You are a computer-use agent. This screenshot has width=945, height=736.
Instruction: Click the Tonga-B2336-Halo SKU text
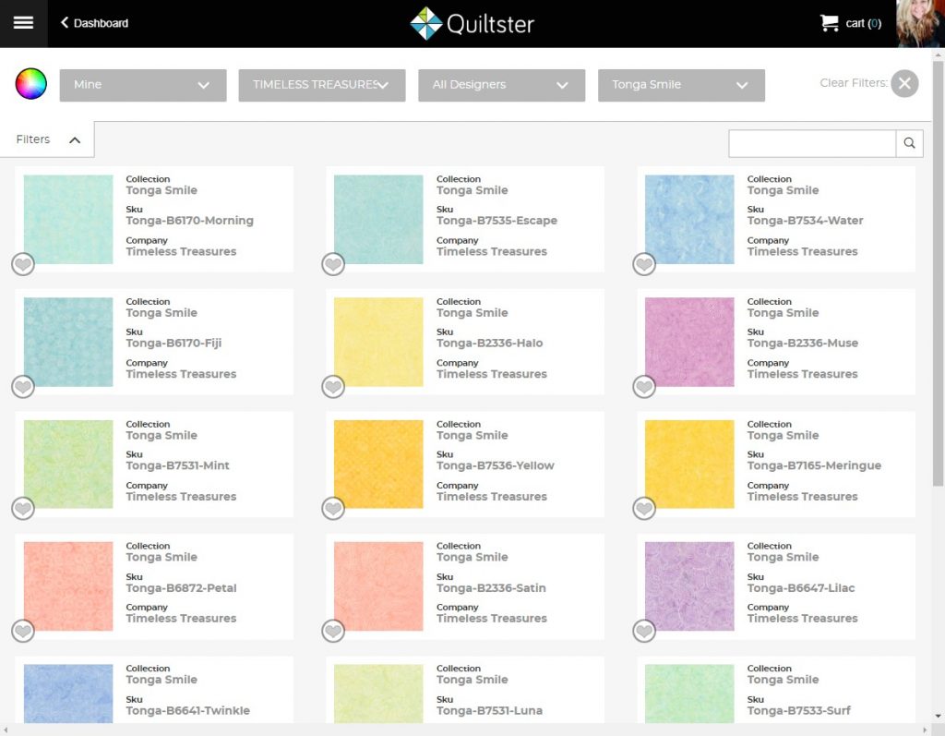(x=489, y=344)
